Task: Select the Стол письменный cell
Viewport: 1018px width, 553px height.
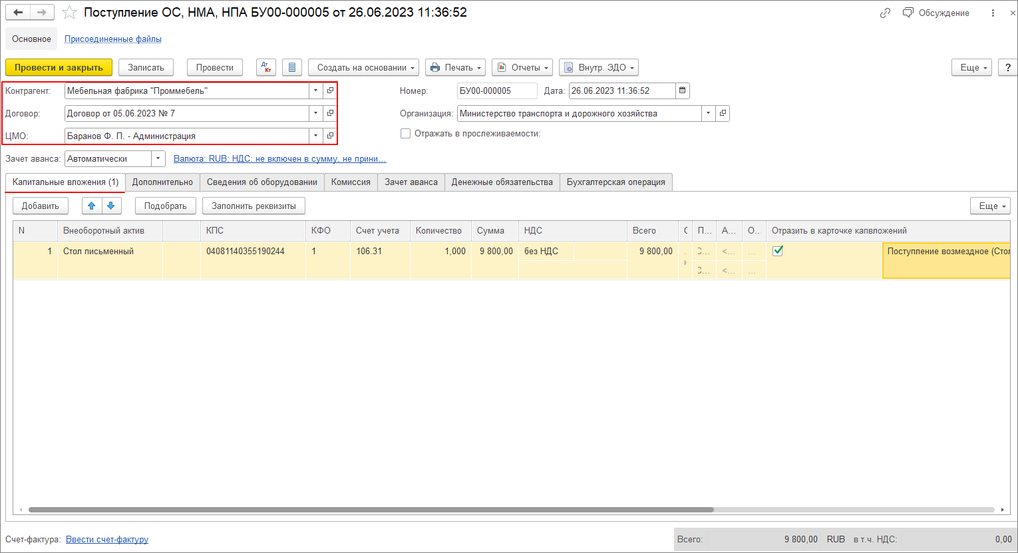Action: (110, 260)
